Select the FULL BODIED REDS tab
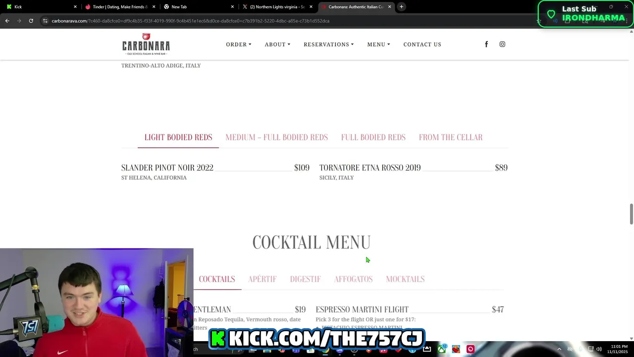The image size is (634, 357). 373,137
